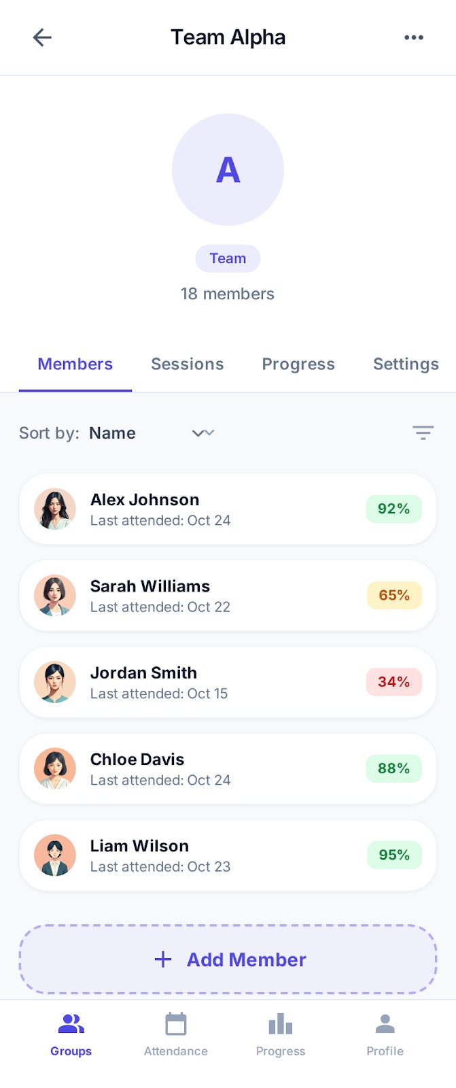This screenshot has height=1088, width=456.
Task: Click the Add Member button
Action: click(x=228, y=959)
